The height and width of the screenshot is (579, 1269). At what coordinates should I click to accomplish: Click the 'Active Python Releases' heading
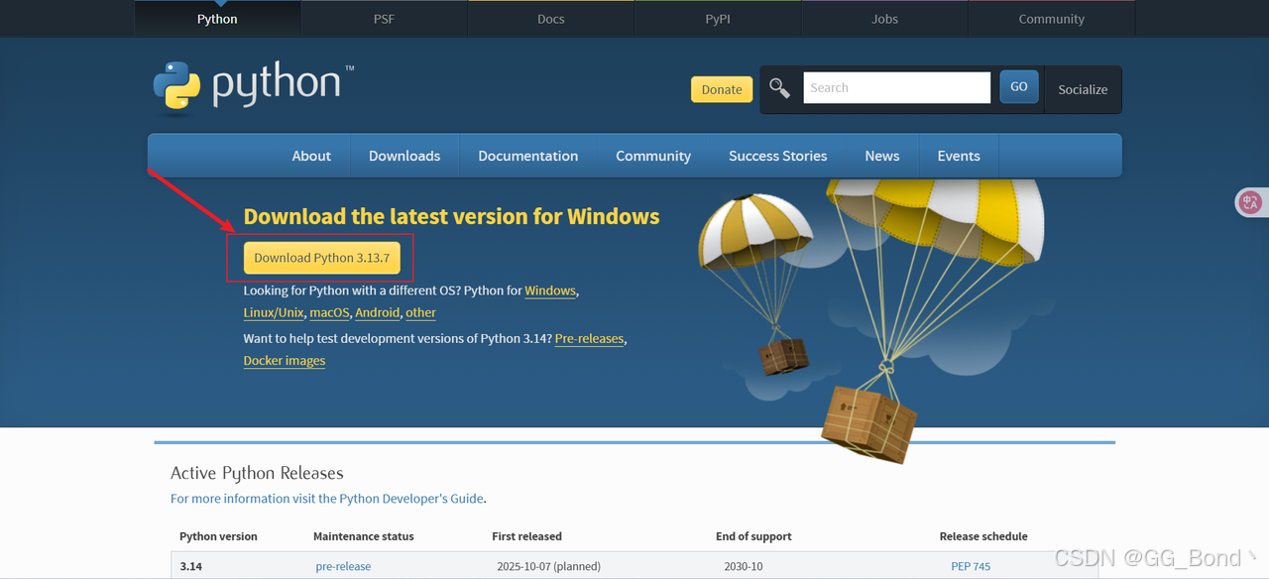tap(257, 473)
